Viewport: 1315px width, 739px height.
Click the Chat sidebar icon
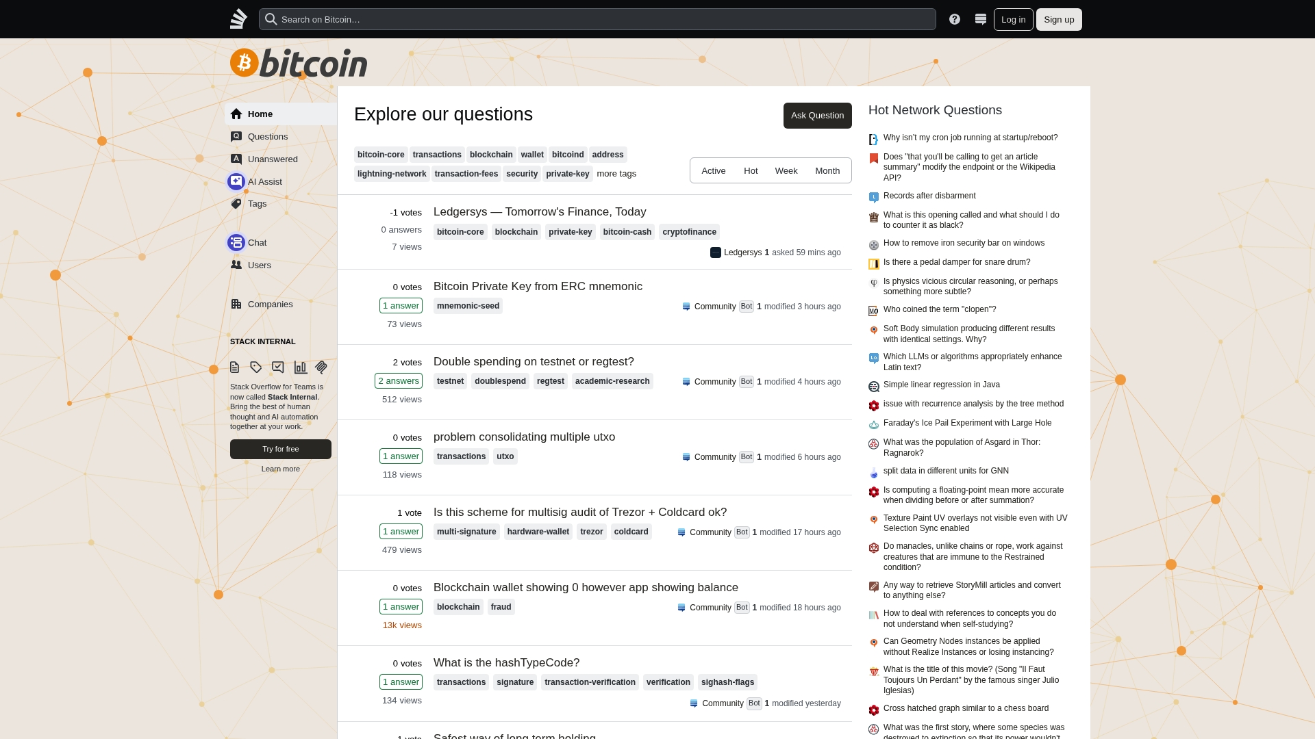tap(236, 242)
